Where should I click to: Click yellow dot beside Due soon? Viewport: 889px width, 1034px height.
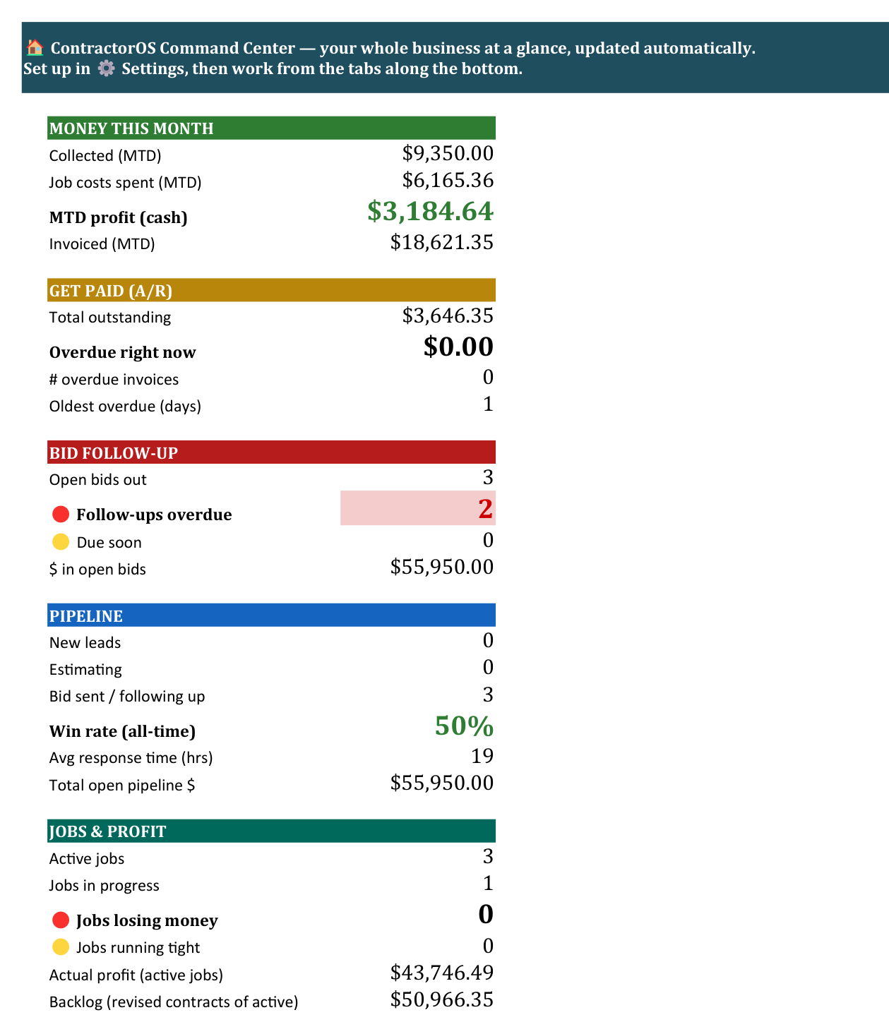pyautogui.click(x=61, y=542)
